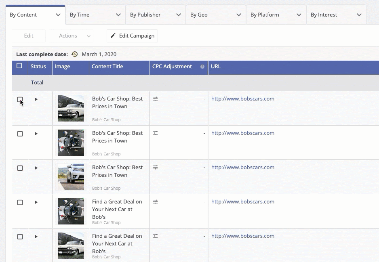Click CPC adjustment sliders icon in first row
Image resolution: width=379 pixels, height=262 pixels.
point(156,99)
